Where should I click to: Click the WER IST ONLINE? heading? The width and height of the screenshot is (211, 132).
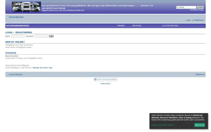pos(15,42)
